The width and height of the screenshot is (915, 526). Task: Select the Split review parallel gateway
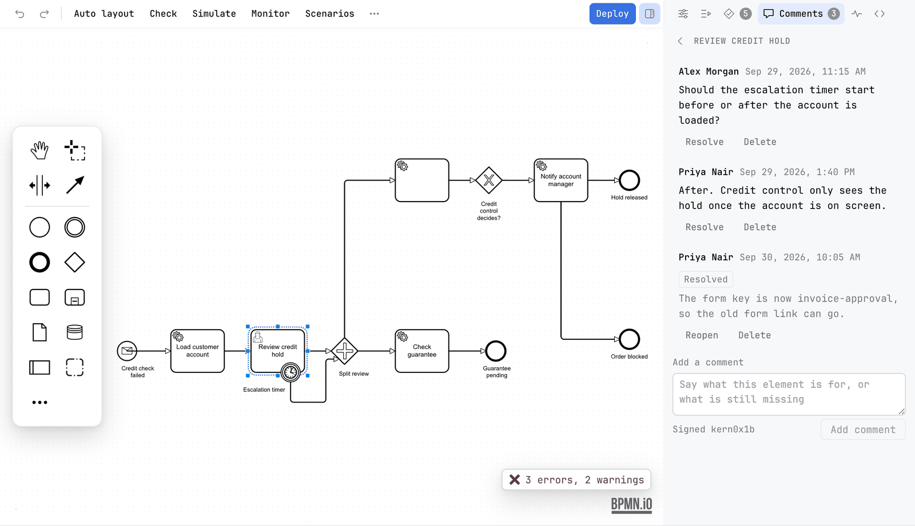click(344, 351)
